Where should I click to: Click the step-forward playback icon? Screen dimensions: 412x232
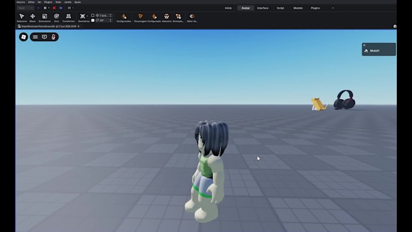tap(69, 8)
